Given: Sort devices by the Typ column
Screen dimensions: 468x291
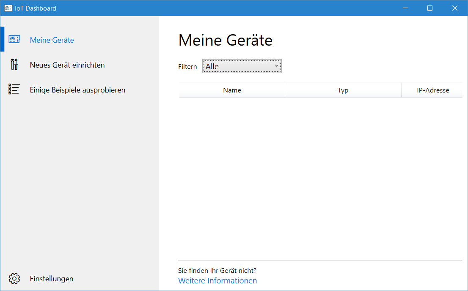Looking at the screenshot, I should coord(343,90).
